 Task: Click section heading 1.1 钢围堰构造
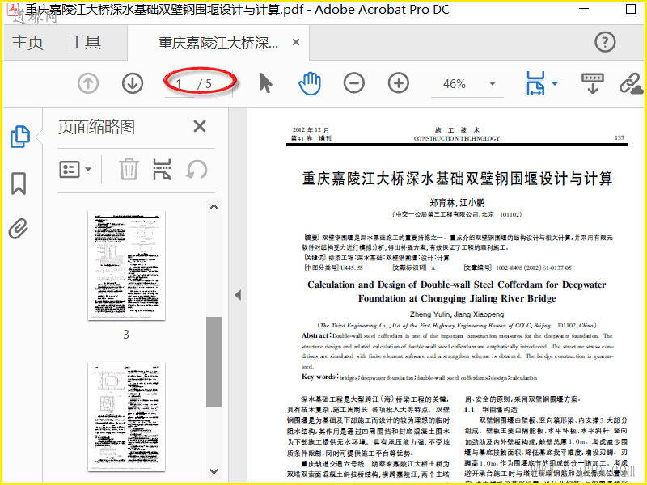coord(491,410)
